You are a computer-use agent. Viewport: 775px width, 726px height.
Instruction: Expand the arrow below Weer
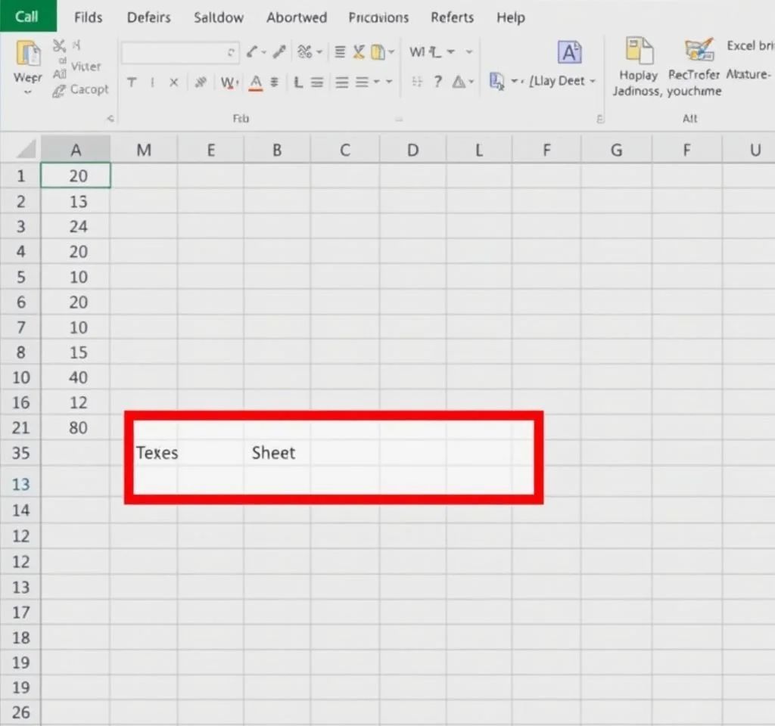point(28,92)
